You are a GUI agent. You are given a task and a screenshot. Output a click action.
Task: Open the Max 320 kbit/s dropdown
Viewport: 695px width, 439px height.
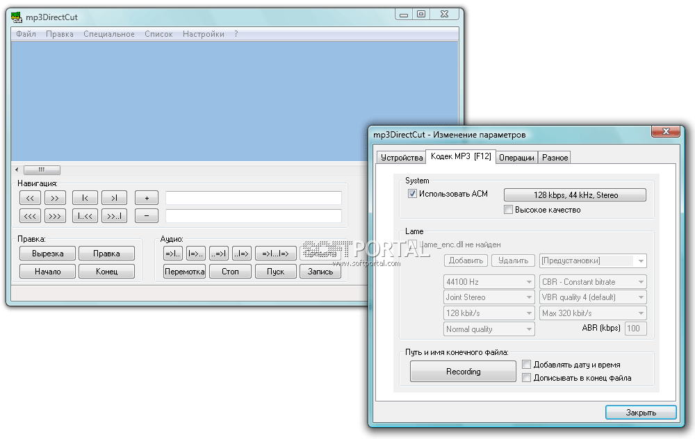[593, 313]
